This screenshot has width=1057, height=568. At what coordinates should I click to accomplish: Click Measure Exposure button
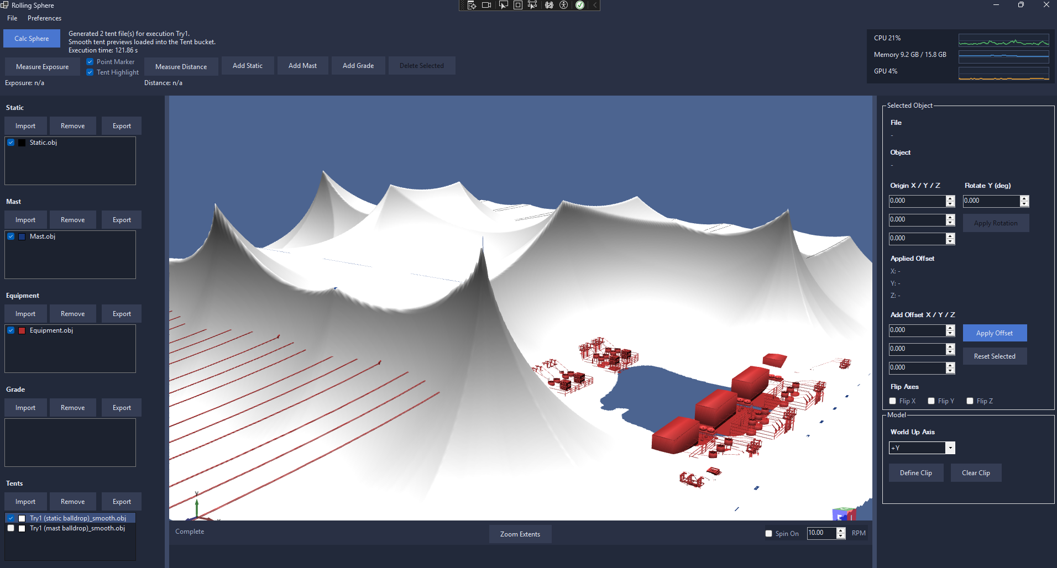point(43,67)
